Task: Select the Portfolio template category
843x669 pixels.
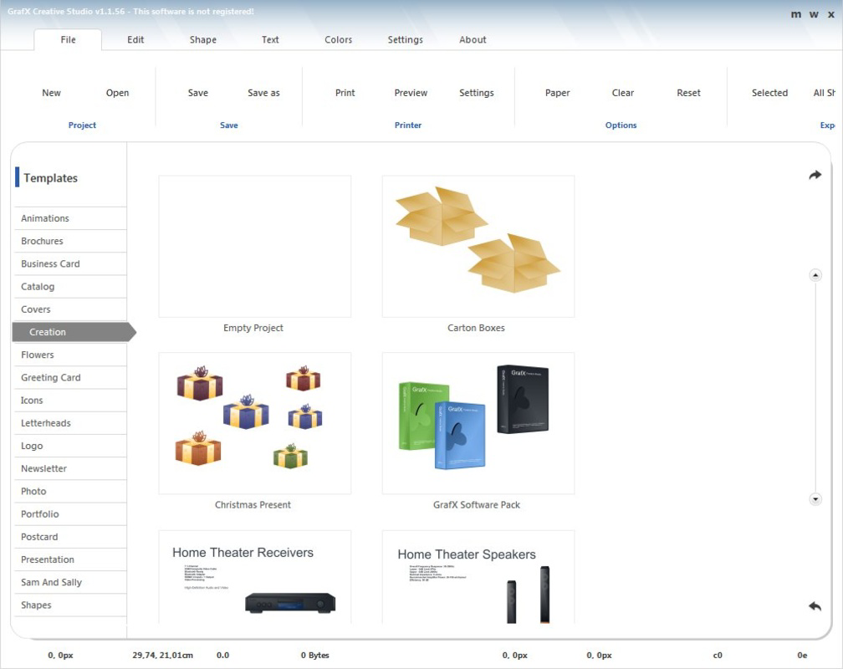Action: pos(70,514)
